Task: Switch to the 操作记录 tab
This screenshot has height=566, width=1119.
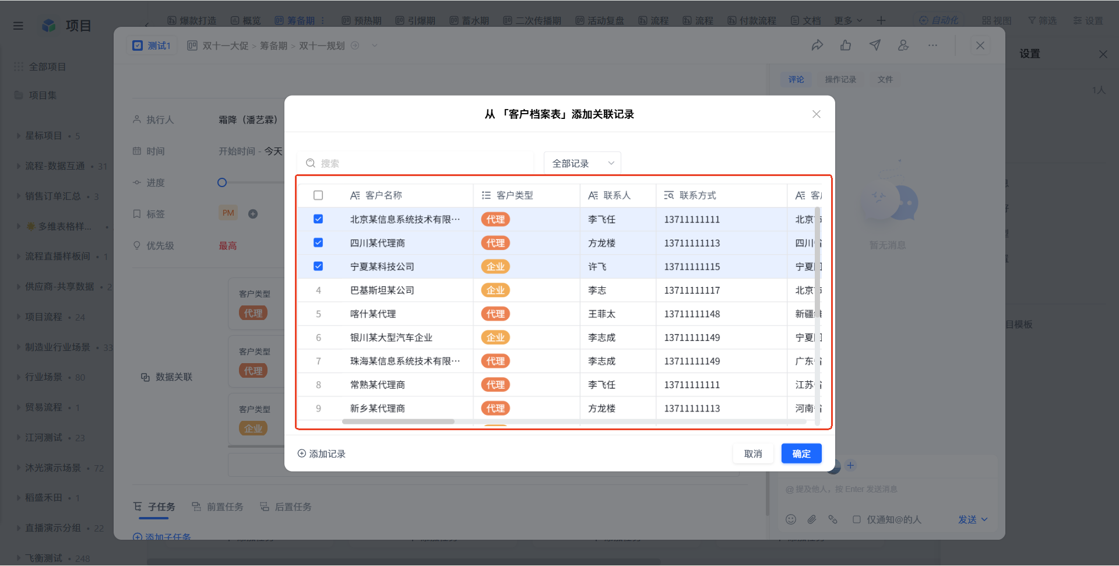Action: click(x=840, y=79)
